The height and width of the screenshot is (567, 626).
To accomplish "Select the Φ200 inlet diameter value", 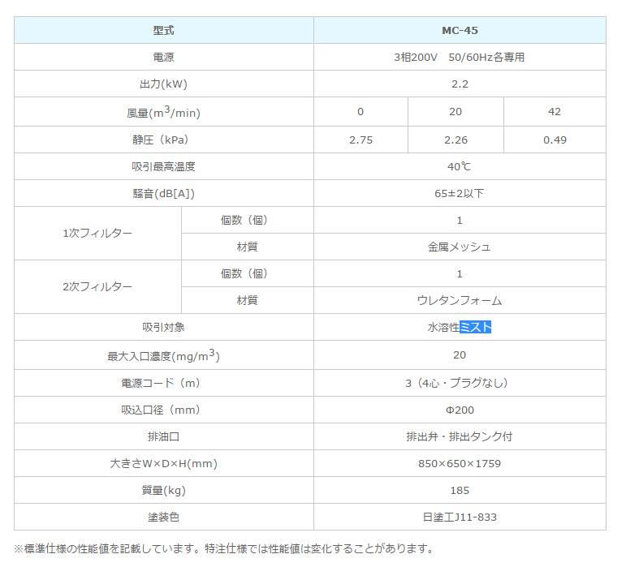I will pos(460,410).
